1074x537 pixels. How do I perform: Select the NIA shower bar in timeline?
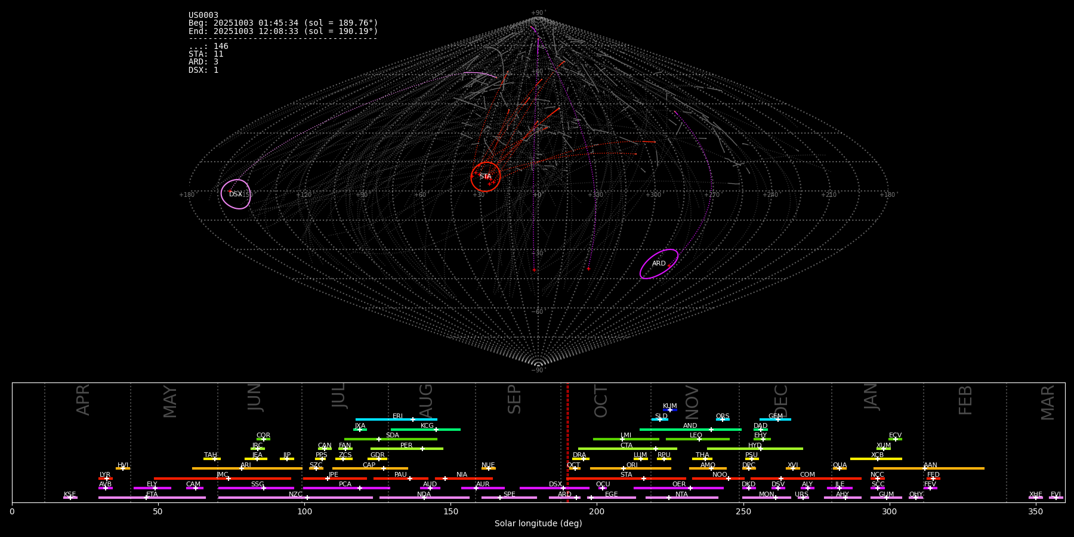[x=464, y=479]
